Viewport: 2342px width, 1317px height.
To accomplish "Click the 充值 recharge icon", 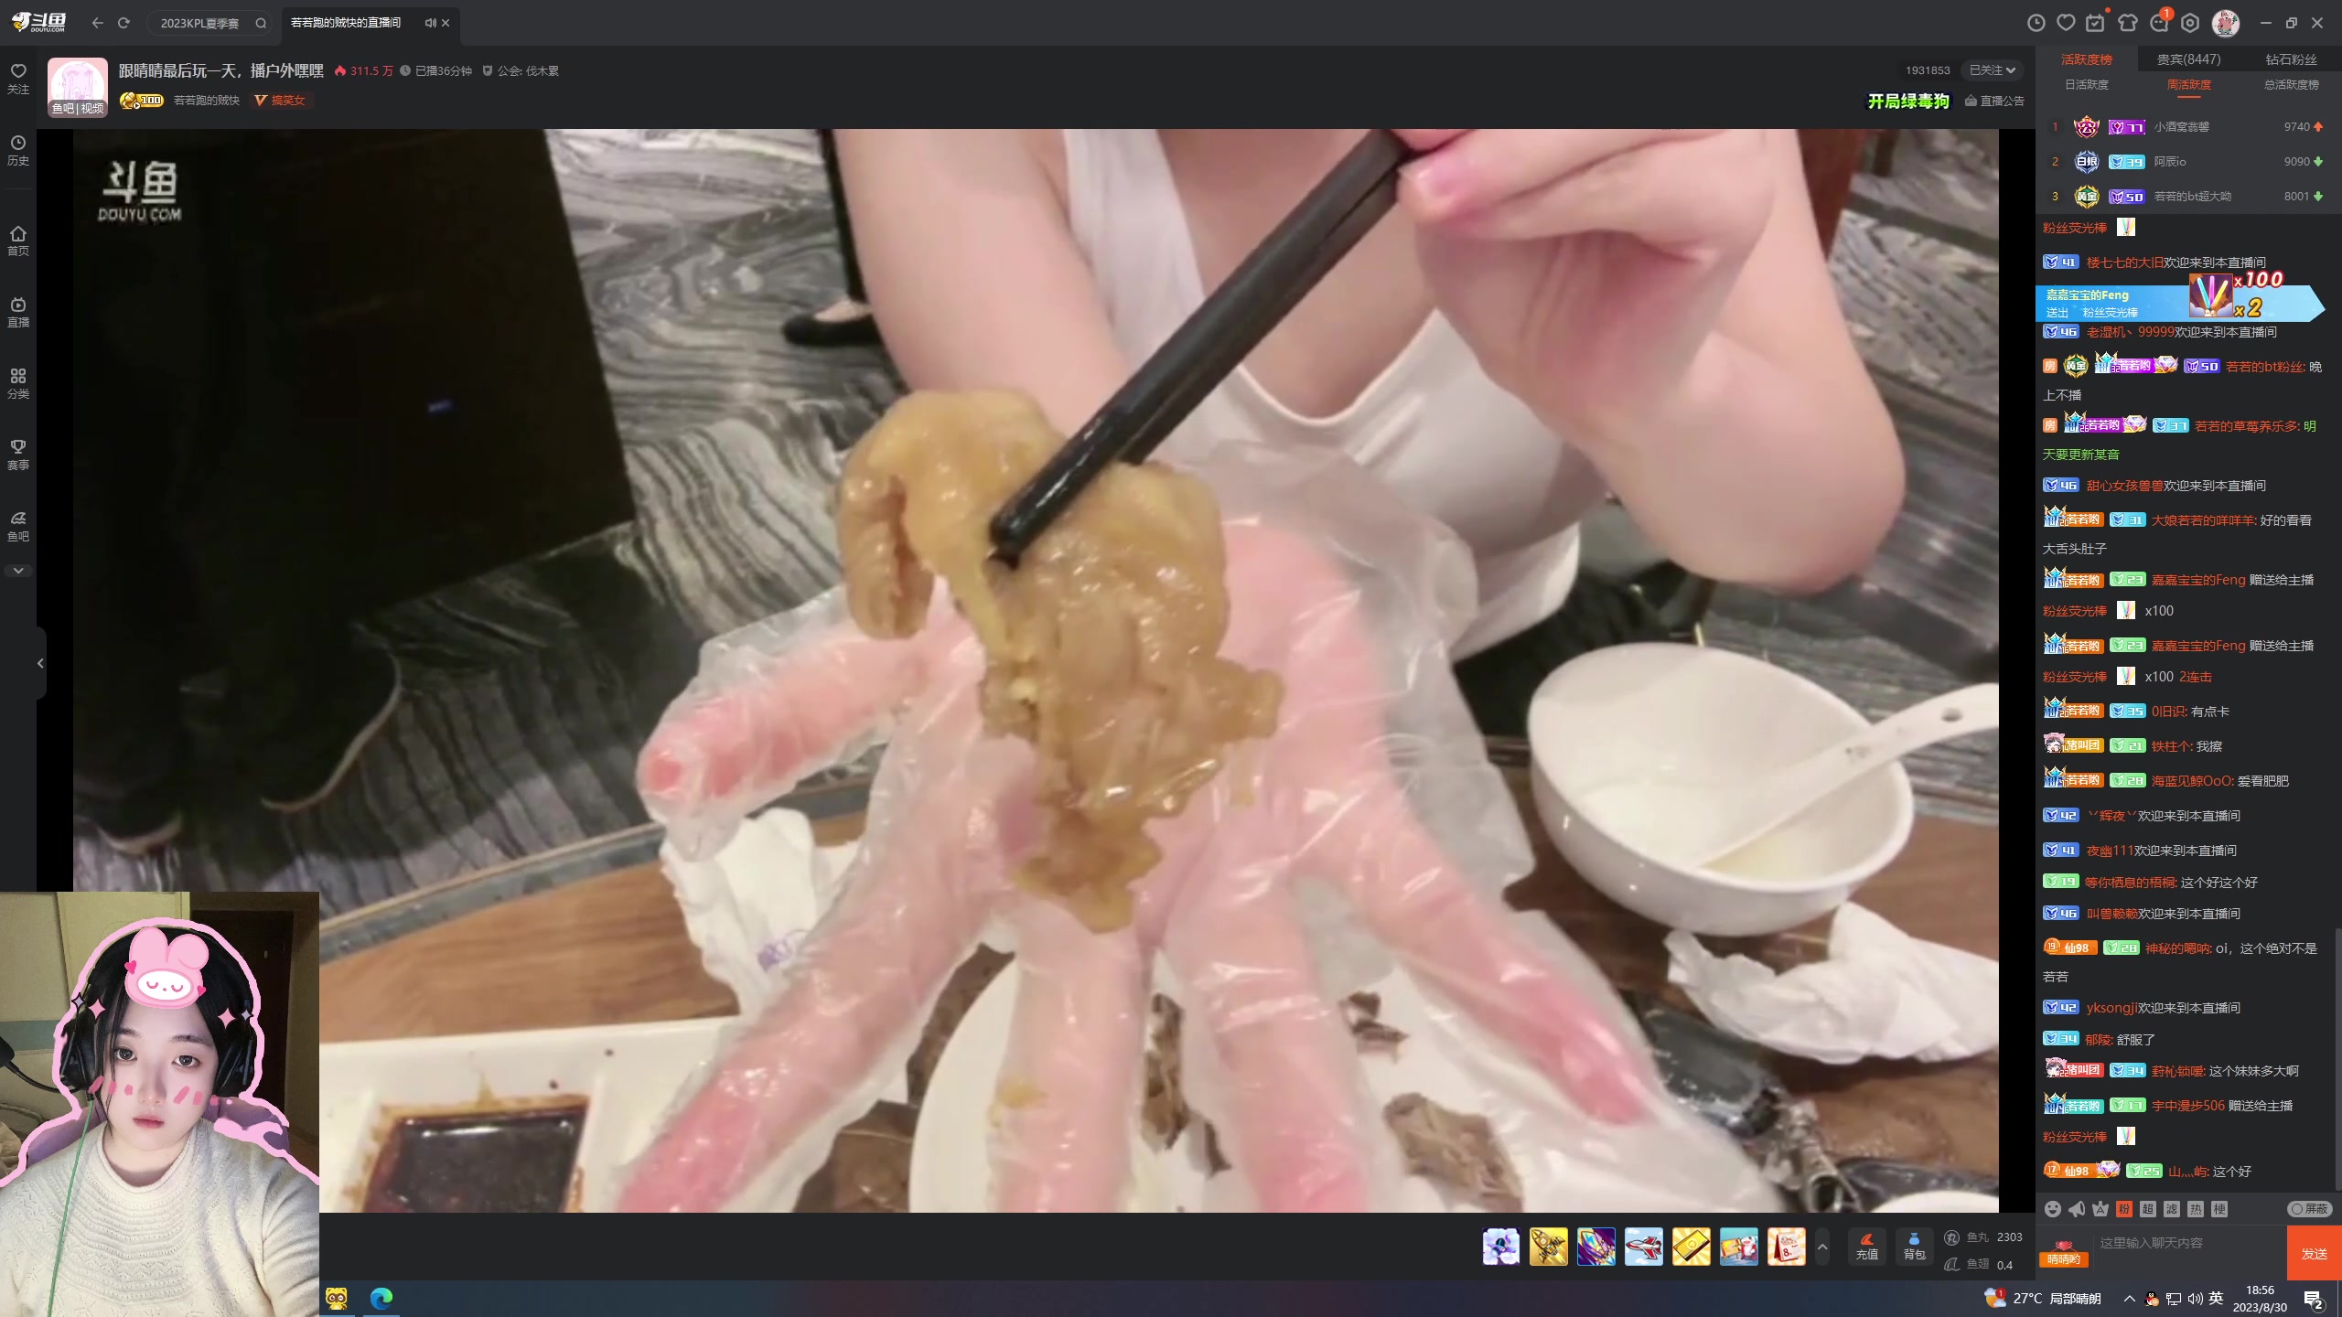I will (1867, 1246).
